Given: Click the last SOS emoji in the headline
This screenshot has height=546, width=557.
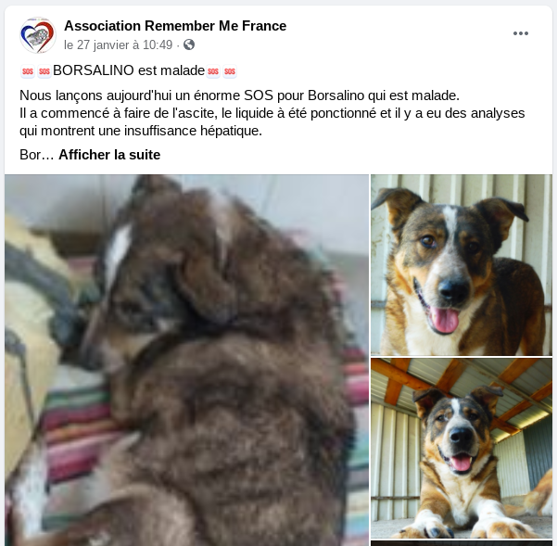Looking at the screenshot, I should coord(230,71).
